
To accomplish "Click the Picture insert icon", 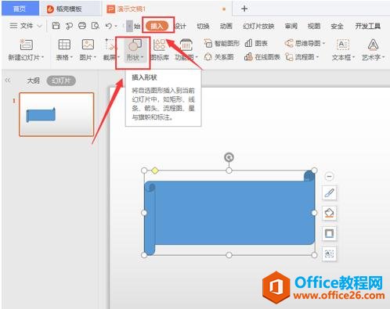I will (x=88, y=45).
